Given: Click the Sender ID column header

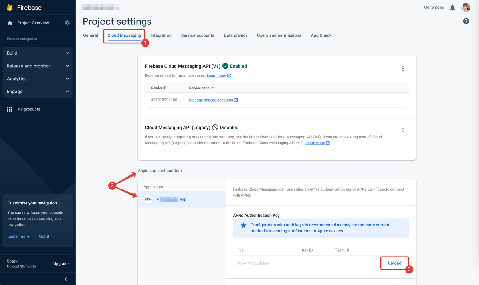Looking at the screenshot, I should pos(159,88).
